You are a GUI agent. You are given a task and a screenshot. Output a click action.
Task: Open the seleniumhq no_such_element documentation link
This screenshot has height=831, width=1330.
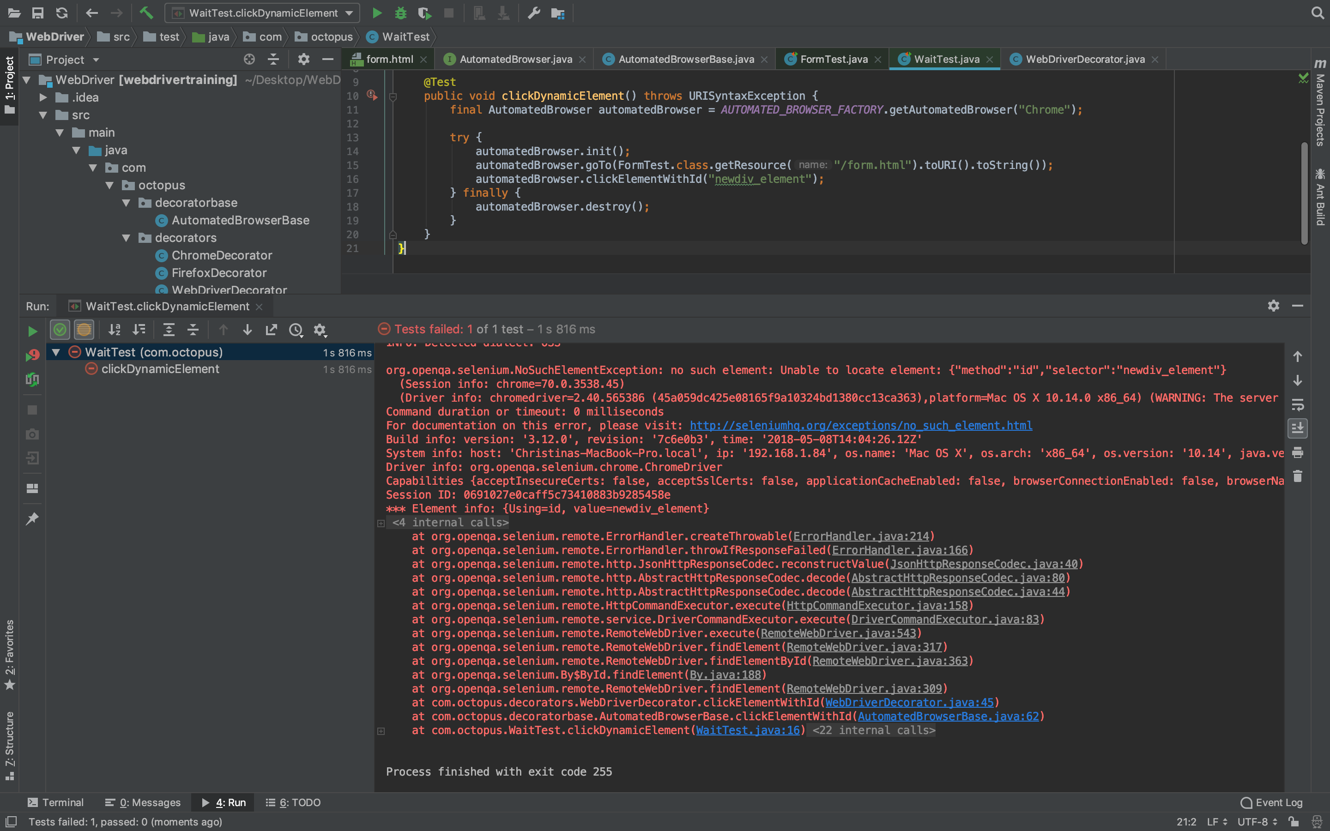coord(861,425)
